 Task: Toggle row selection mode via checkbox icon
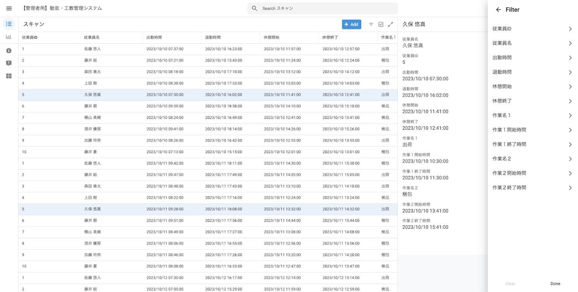click(x=381, y=24)
